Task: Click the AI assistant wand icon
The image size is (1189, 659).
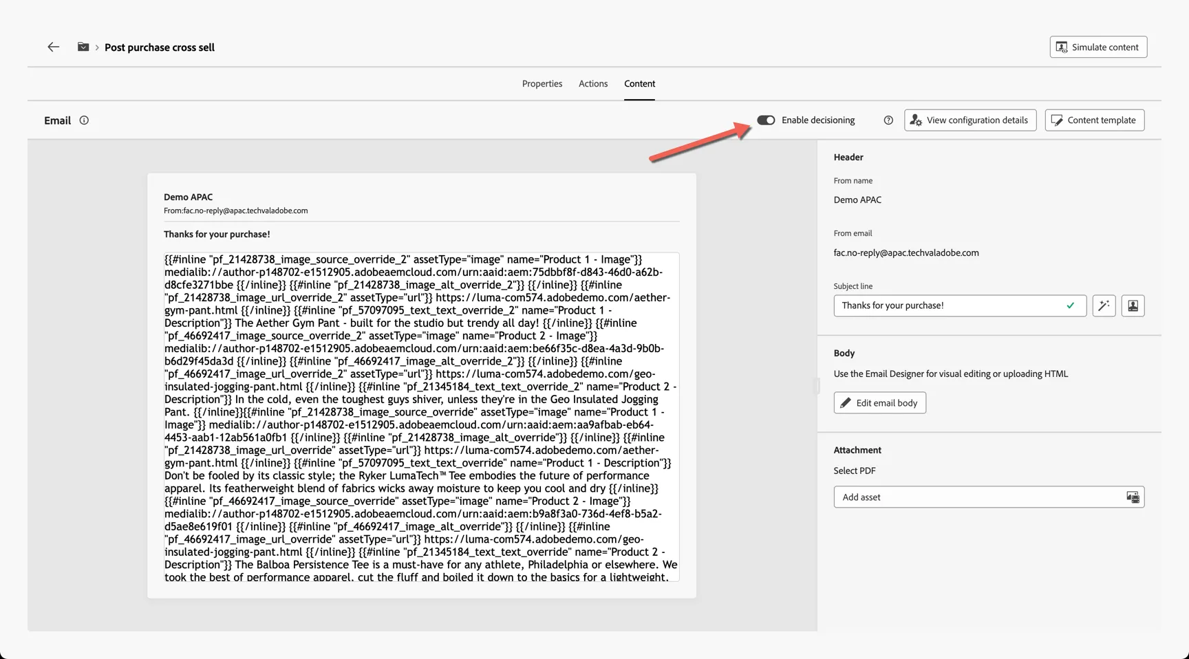Action: (x=1104, y=305)
